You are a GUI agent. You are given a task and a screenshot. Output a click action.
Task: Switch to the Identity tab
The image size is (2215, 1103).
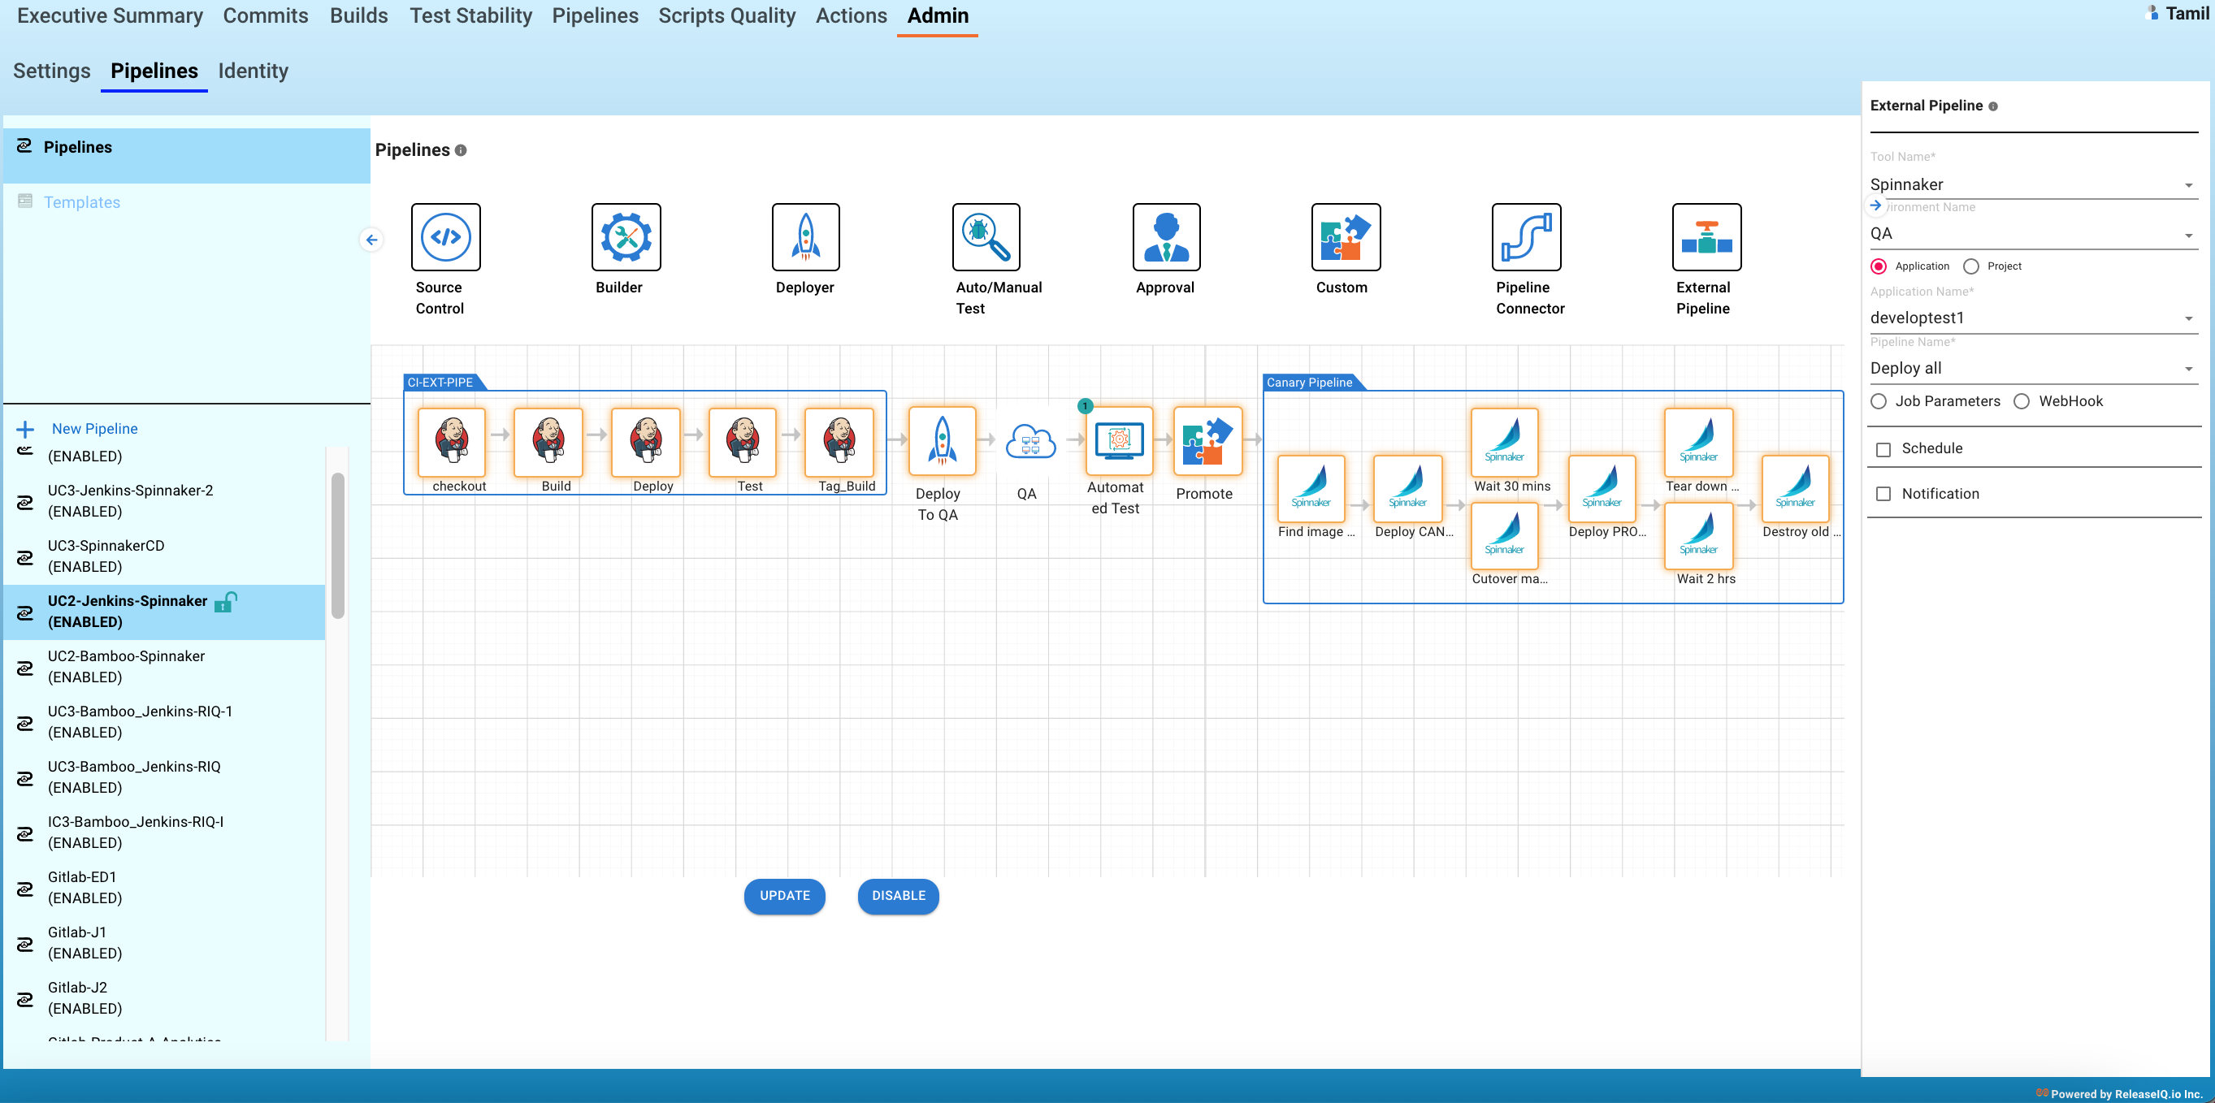253,71
